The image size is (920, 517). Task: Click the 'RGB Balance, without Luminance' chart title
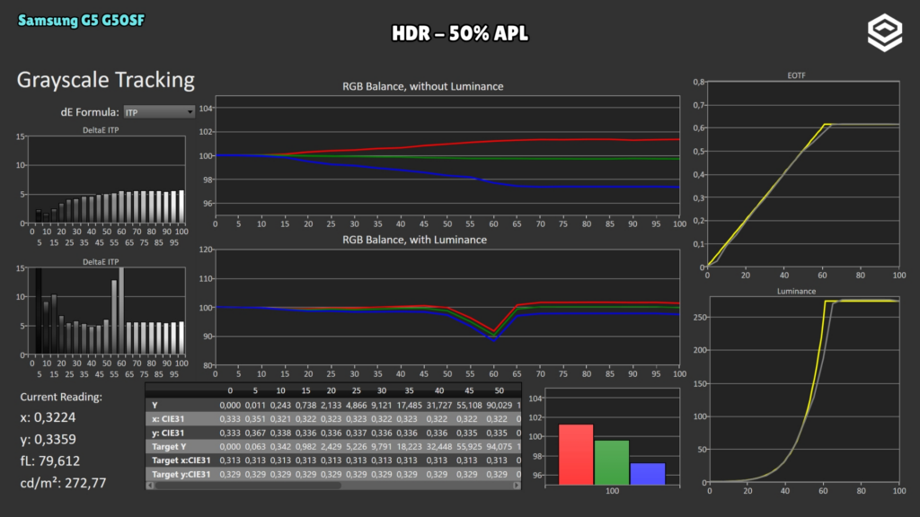tap(422, 86)
